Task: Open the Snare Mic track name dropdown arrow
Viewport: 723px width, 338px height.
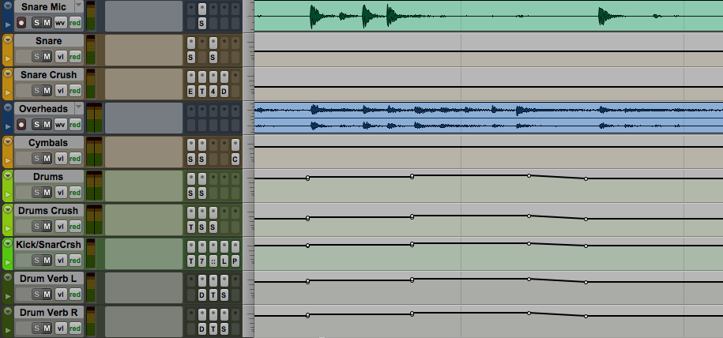Action: (x=77, y=6)
